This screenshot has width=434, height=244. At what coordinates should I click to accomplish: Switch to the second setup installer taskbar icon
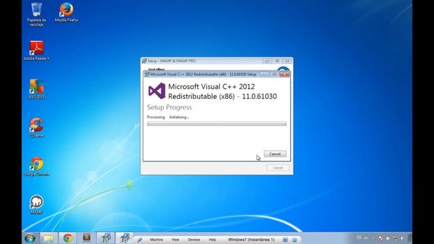[124, 238]
